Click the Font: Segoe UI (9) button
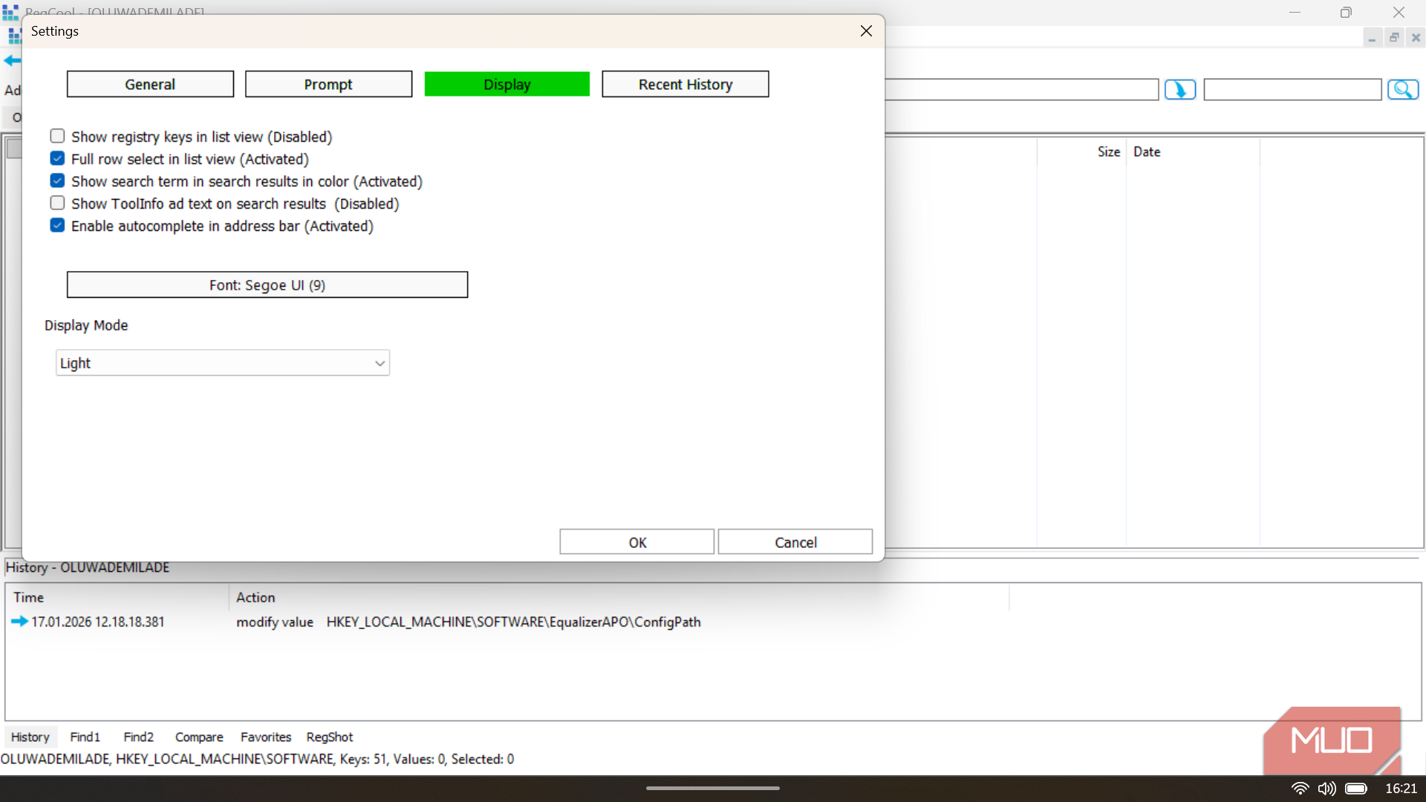1426x802 pixels. pos(267,285)
